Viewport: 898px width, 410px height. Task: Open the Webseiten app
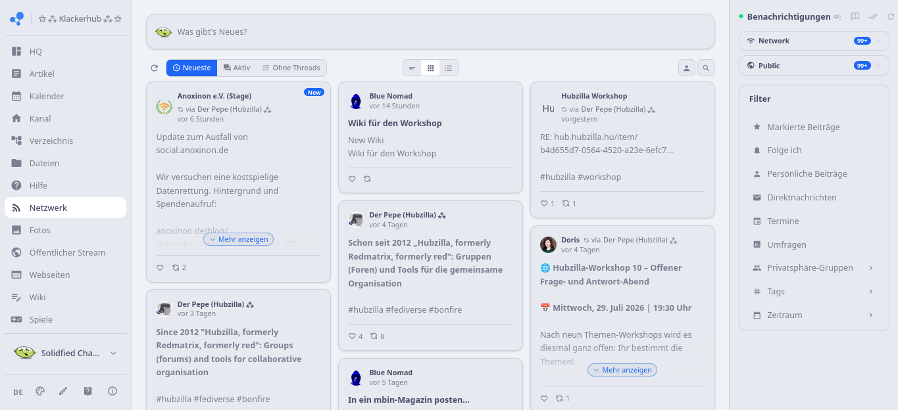click(x=65, y=275)
